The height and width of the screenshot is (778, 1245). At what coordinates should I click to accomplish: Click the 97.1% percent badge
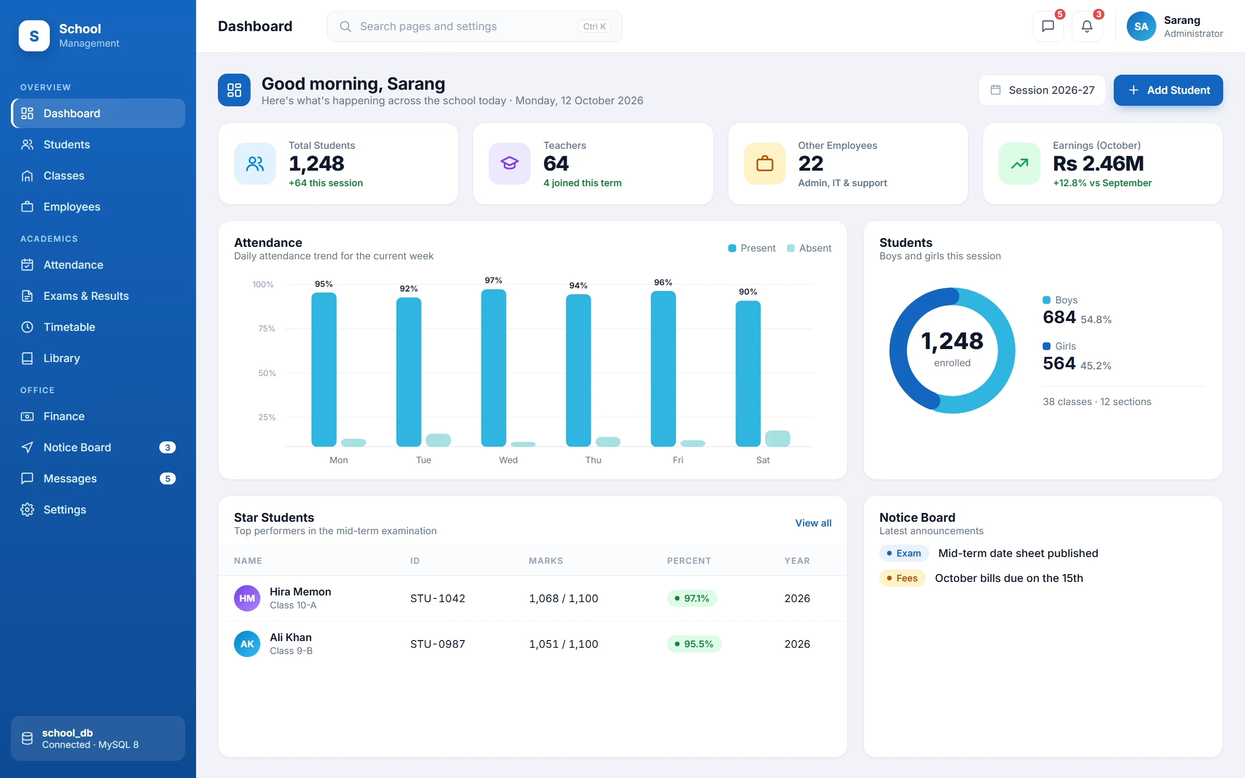point(692,599)
